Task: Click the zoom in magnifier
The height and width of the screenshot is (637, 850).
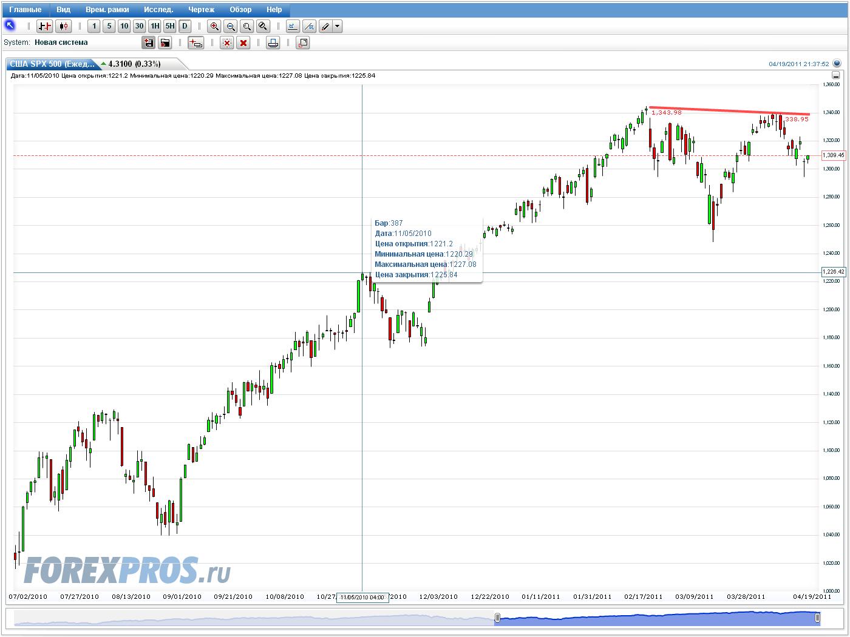Action: pyautogui.click(x=214, y=26)
